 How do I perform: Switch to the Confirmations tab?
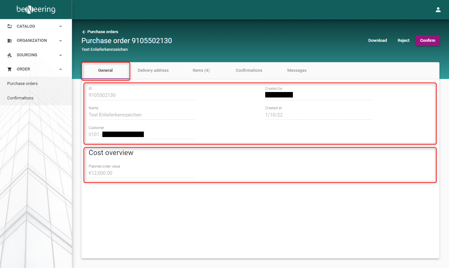[x=249, y=70]
